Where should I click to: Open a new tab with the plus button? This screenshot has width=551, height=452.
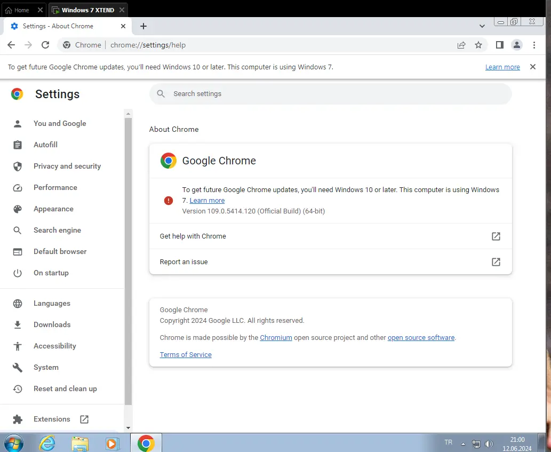143,26
